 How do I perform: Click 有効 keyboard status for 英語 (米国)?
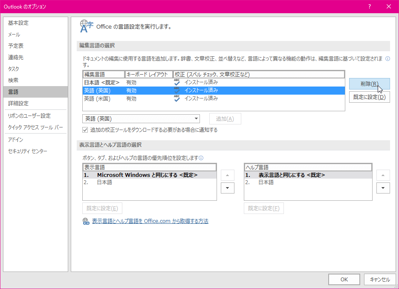[x=131, y=99]
